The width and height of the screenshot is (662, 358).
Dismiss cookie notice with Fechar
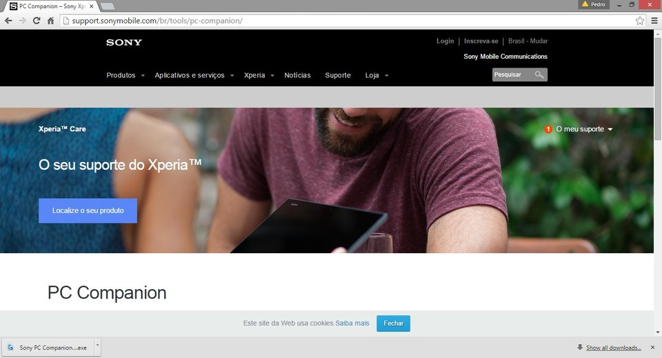394,324
